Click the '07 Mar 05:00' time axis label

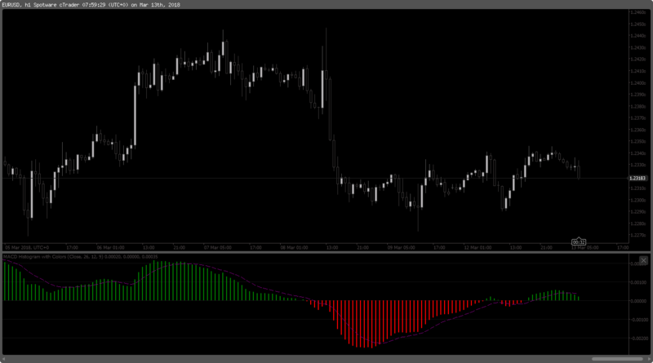tap(217, 248)
